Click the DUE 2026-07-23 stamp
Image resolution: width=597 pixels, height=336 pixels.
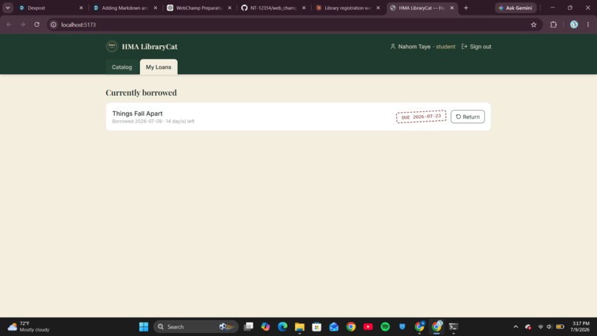[421, 116]
